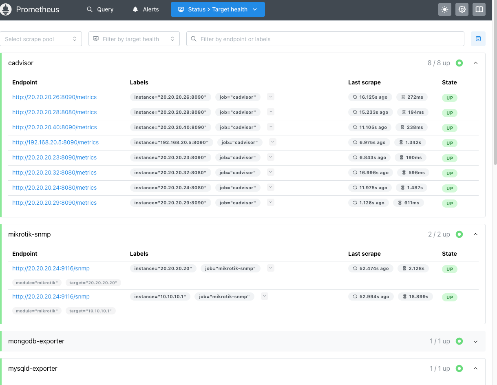
Task: Click the Prometheus logo icon
Action: coord(6,9)
